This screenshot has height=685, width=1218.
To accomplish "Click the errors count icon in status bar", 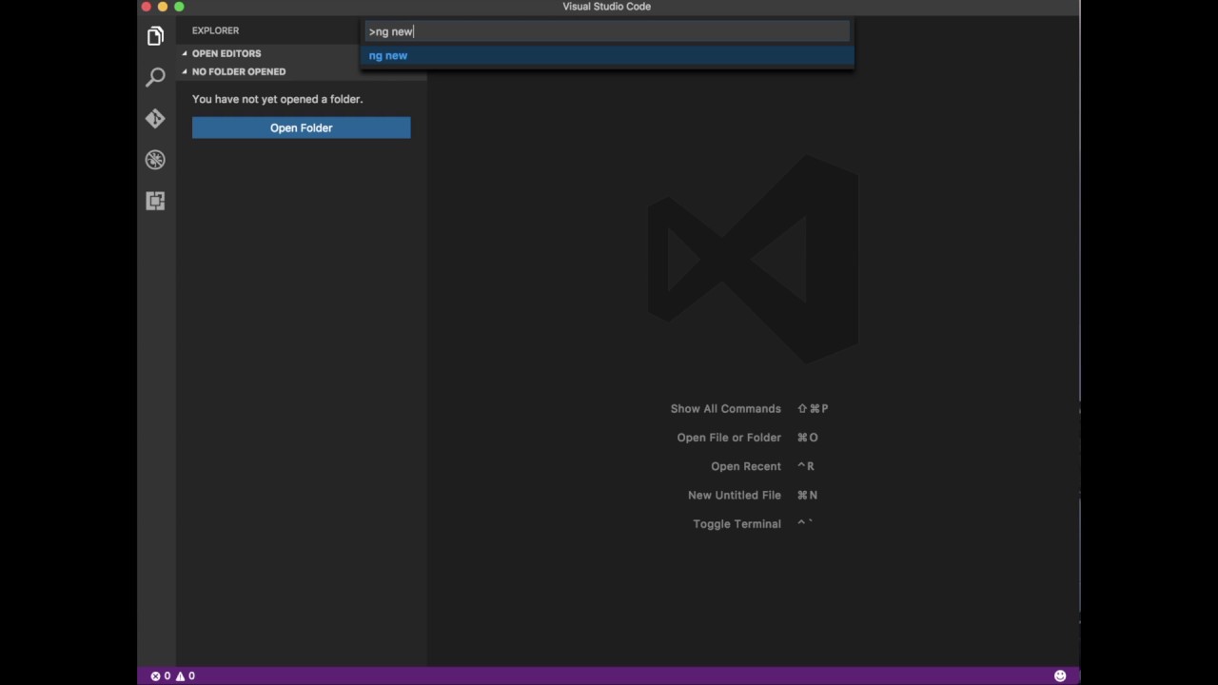I will point(161,675).
